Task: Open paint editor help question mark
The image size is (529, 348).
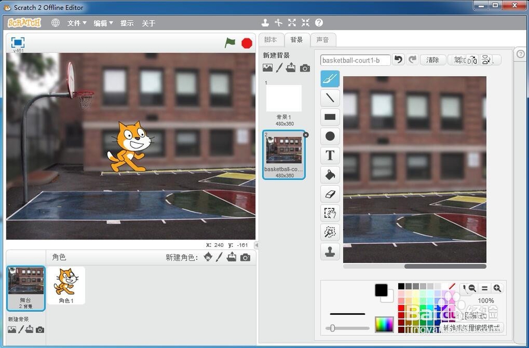Action: [521, 54]
